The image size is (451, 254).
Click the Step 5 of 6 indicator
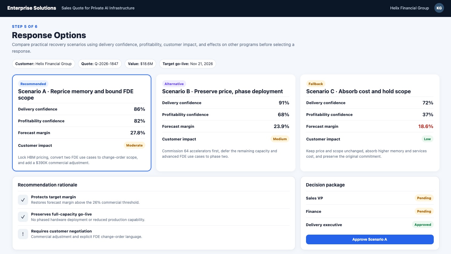(25, 27)
